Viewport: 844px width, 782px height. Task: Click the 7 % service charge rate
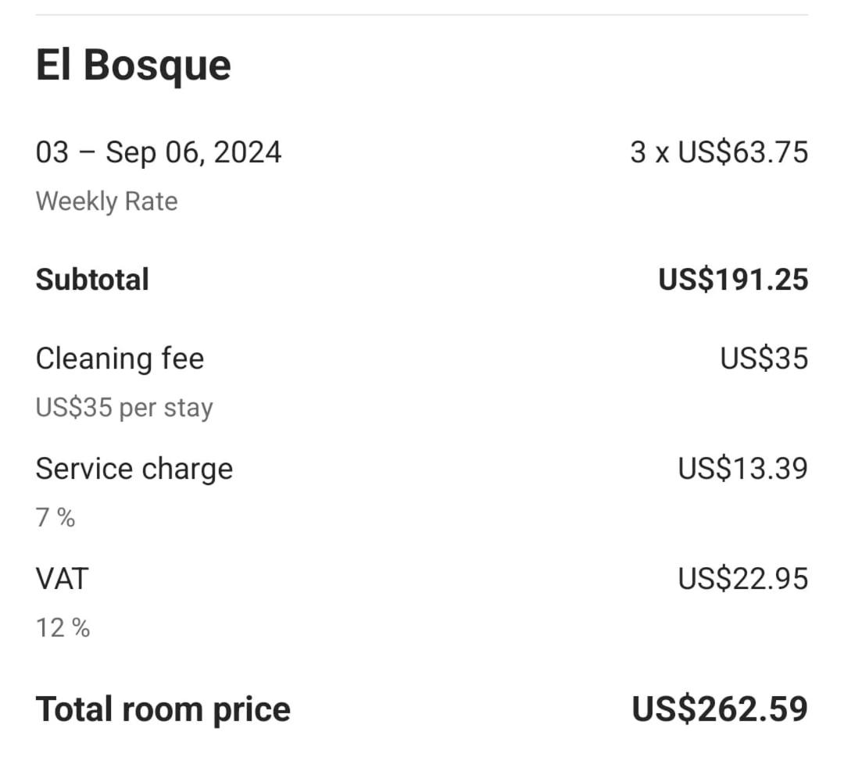[x=55, y=517]
